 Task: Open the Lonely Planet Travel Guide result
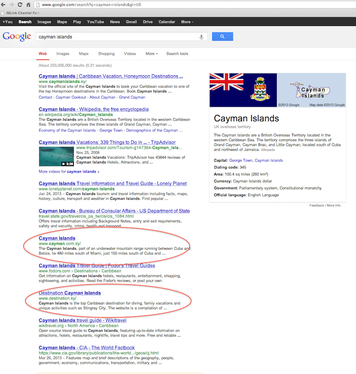click(113, 183)
